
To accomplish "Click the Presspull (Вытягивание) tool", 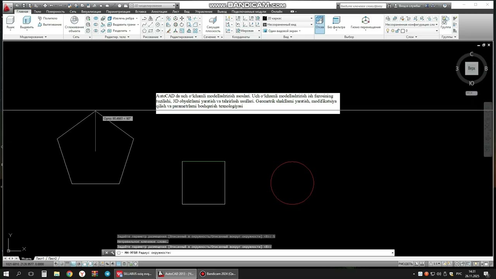I will click(49, 24).
